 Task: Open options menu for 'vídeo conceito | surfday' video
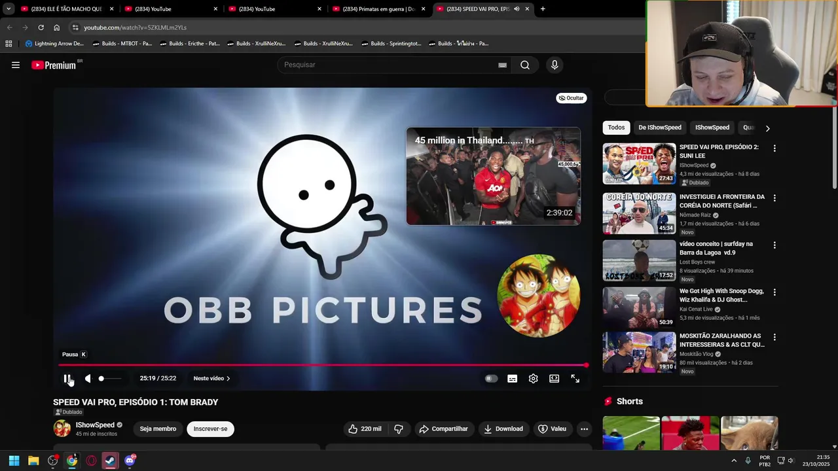pos(774,245)
